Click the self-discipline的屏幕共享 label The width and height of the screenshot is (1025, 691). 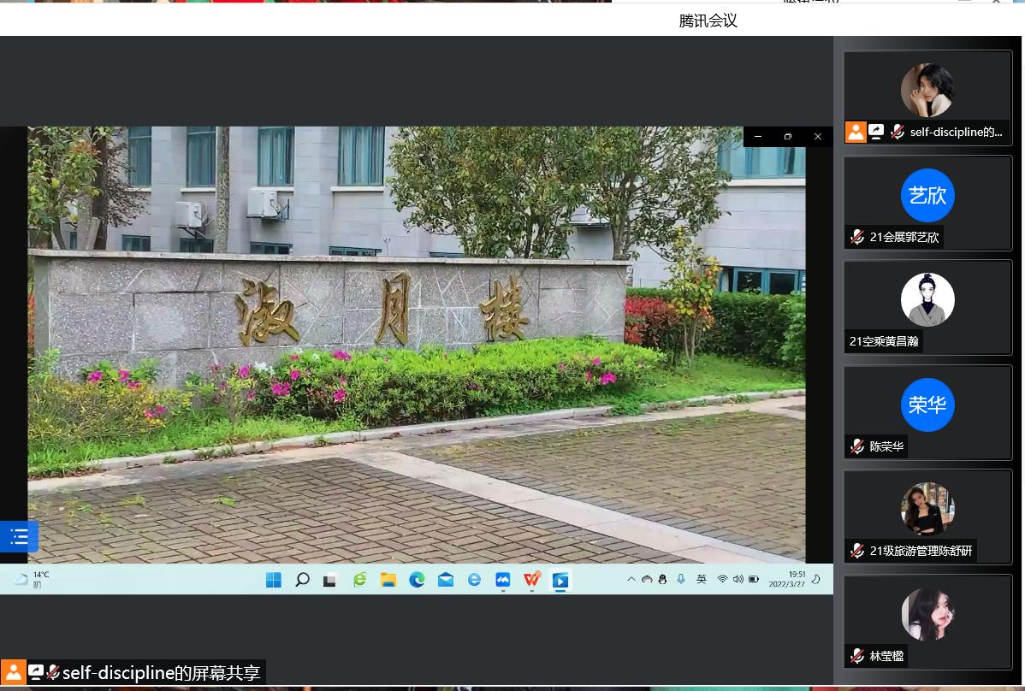(161, 673)
